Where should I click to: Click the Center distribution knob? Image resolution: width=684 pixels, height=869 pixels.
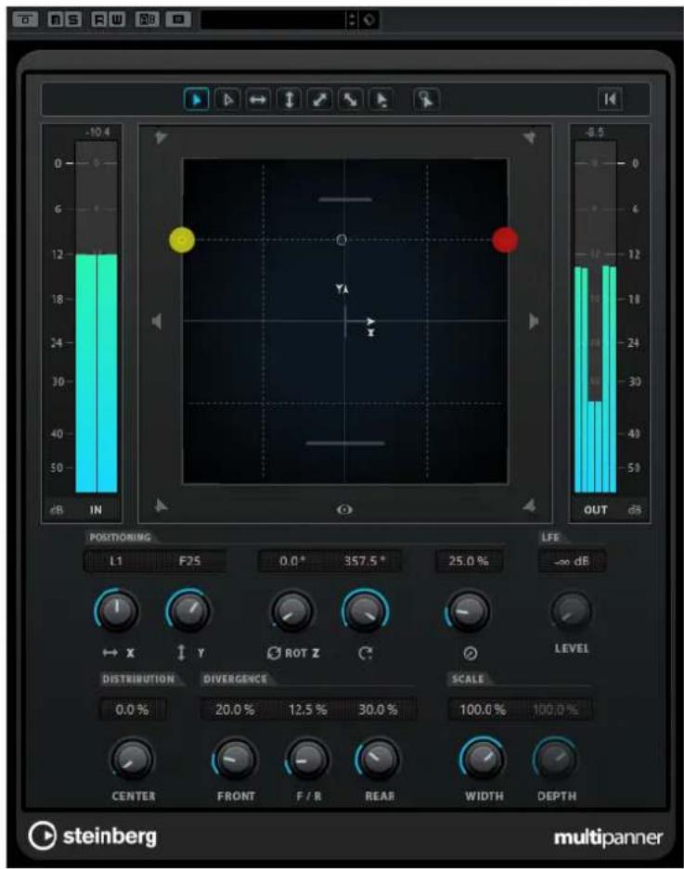coord(133,760)
